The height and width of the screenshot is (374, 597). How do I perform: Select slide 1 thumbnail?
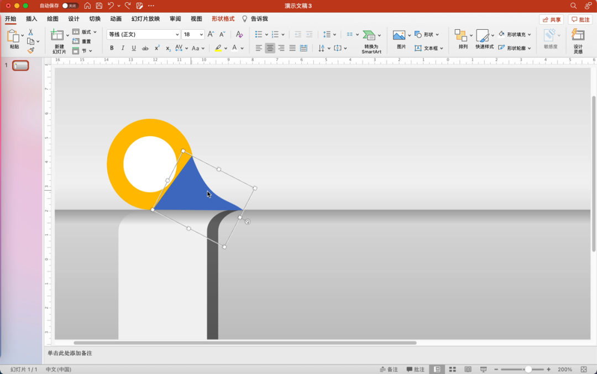(20, 66)
